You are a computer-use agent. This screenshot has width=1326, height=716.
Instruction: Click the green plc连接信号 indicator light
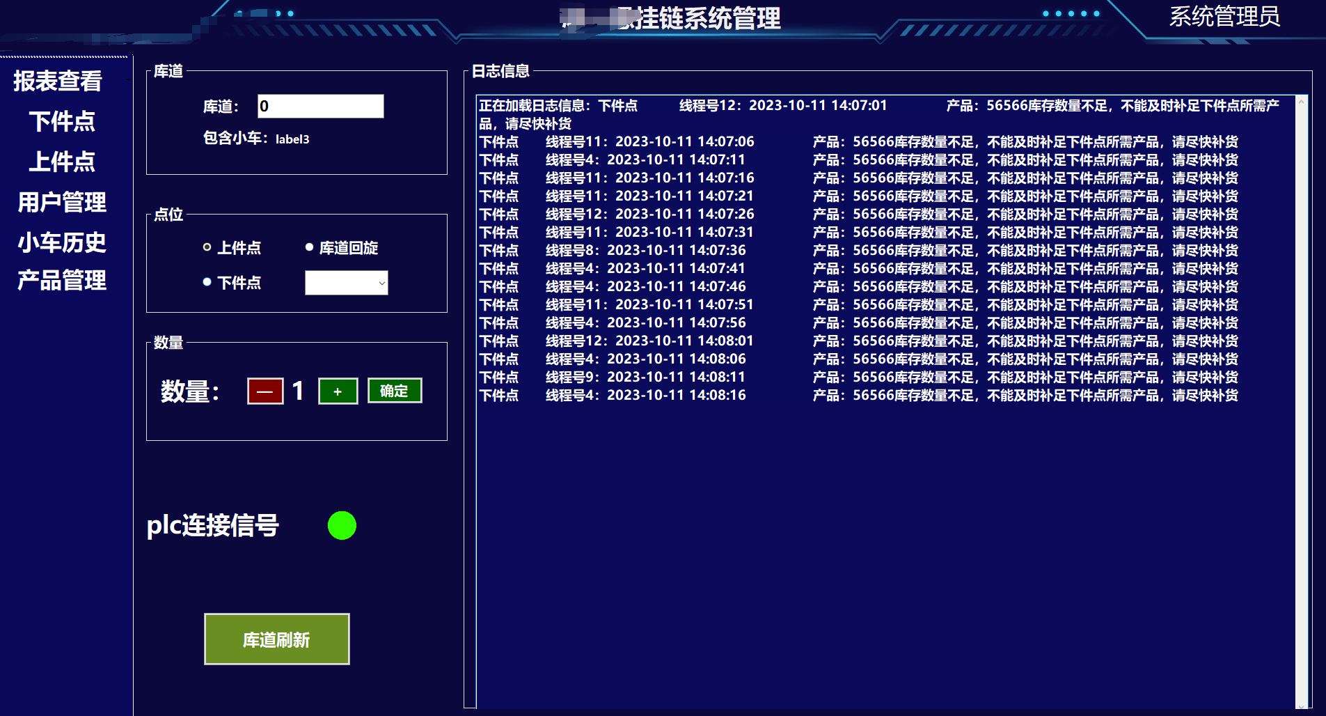pos(342,525)
